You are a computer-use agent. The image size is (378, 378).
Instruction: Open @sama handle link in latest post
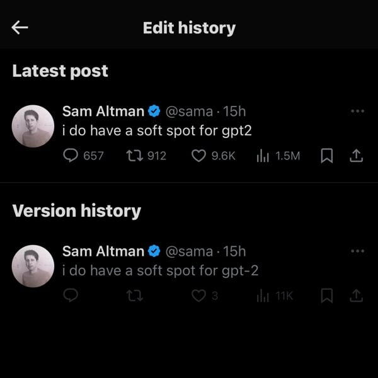tap(189, 112)
